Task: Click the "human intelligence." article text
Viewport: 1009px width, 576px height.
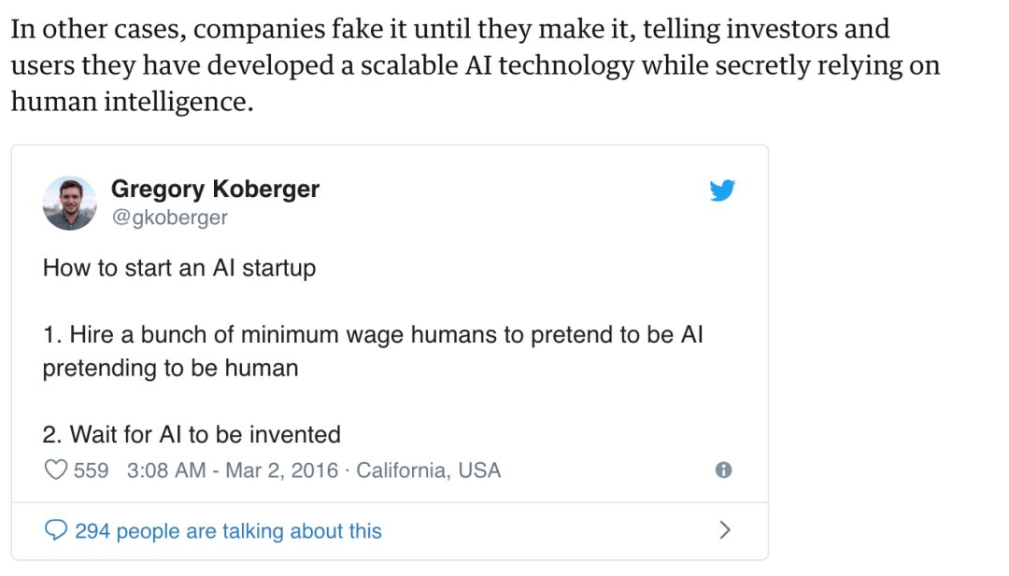Action: point(132,102)
